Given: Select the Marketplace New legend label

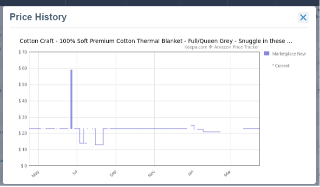Looking at the screenshot, I should (289, 54).
